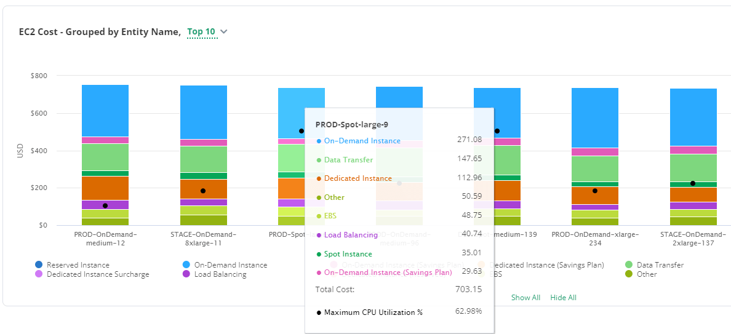This screenshot has height=334, width=731.
Task: Click Spot Instance row in the tooltip
Action: tap(399, 254)
